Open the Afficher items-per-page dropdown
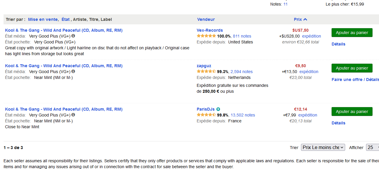Screen dimensions: 379x169 click(x=372, y=147)
